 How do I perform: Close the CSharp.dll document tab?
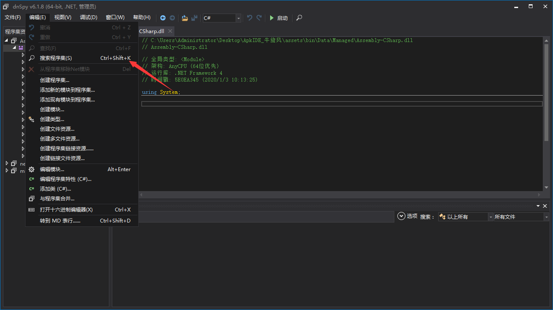click(x=170, y=31)
